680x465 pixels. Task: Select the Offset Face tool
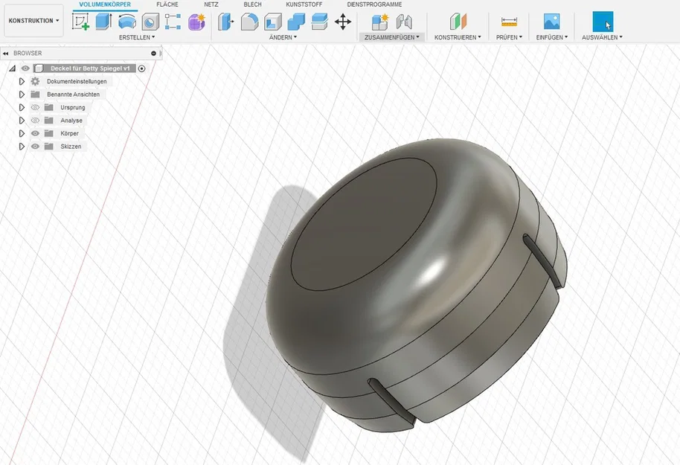click(320, 22)
